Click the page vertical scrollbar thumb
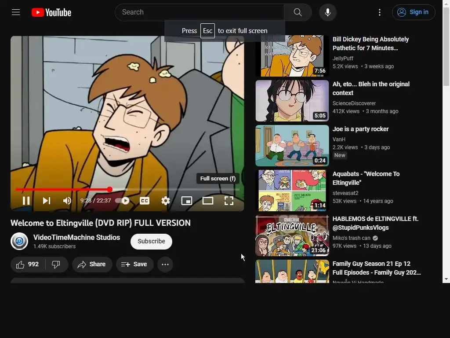450x338 pixels. coord(446,47)
